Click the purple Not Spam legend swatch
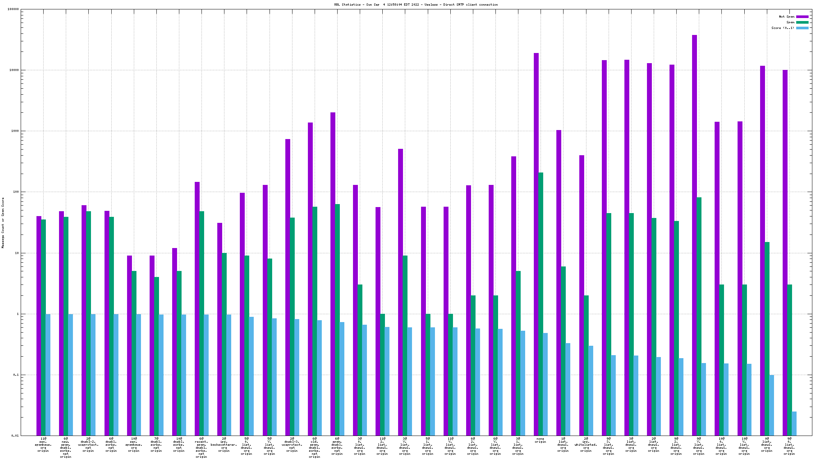 [x=802, y=17]
